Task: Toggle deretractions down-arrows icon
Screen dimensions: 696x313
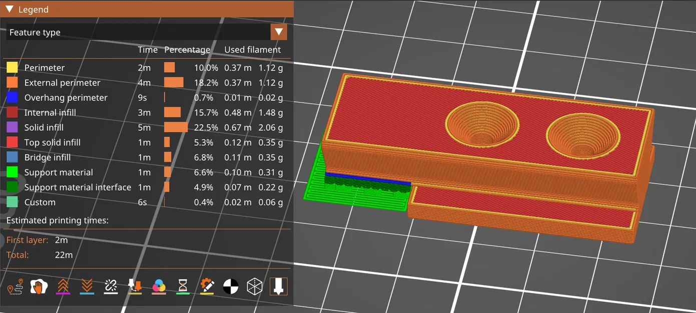Action: coord(87,286)
